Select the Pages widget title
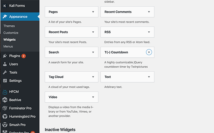This screenshot has width=214, height=133. click(x=53, y=12)
